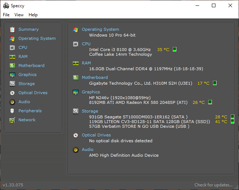Click the CPU heading link in summary

(x=86, y=44)
